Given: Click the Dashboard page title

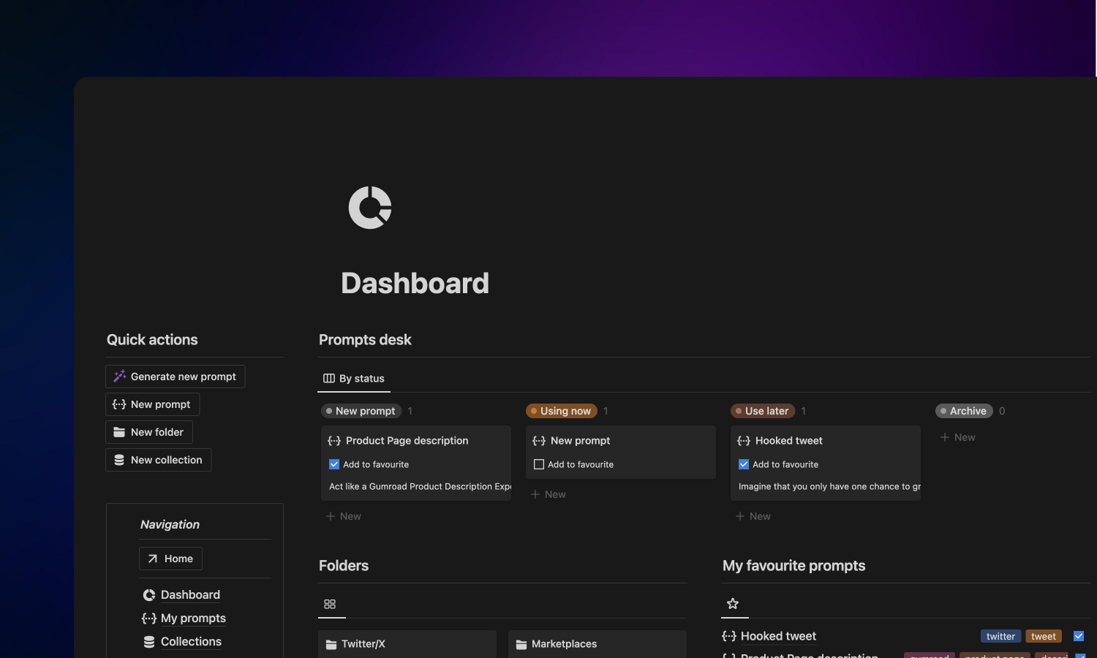Looking at the screenshot, I should point(415,284).
